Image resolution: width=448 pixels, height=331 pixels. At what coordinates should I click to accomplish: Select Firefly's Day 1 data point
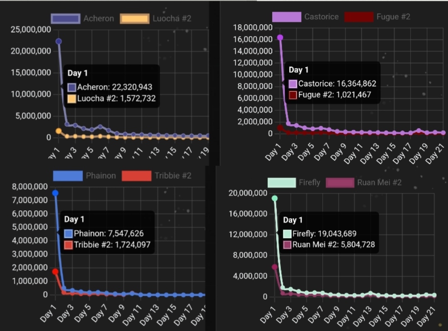(275, 198)
